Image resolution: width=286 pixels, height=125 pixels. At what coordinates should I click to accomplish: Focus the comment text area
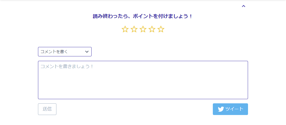coord(143,80)
